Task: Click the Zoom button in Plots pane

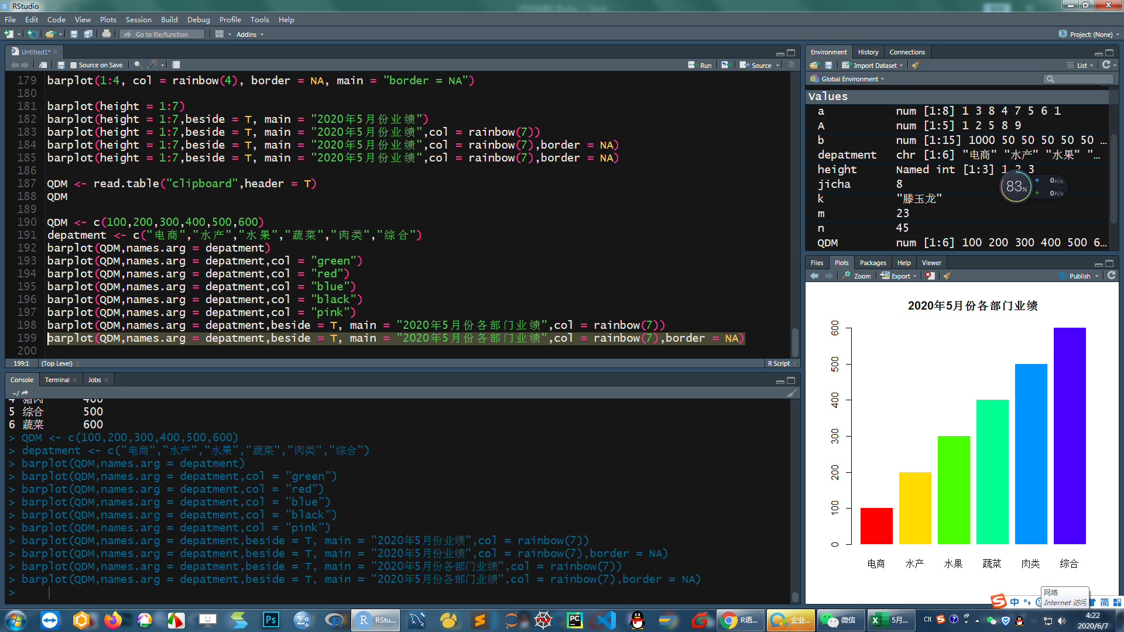Action: pyautogui.click(x=857, y=276)
